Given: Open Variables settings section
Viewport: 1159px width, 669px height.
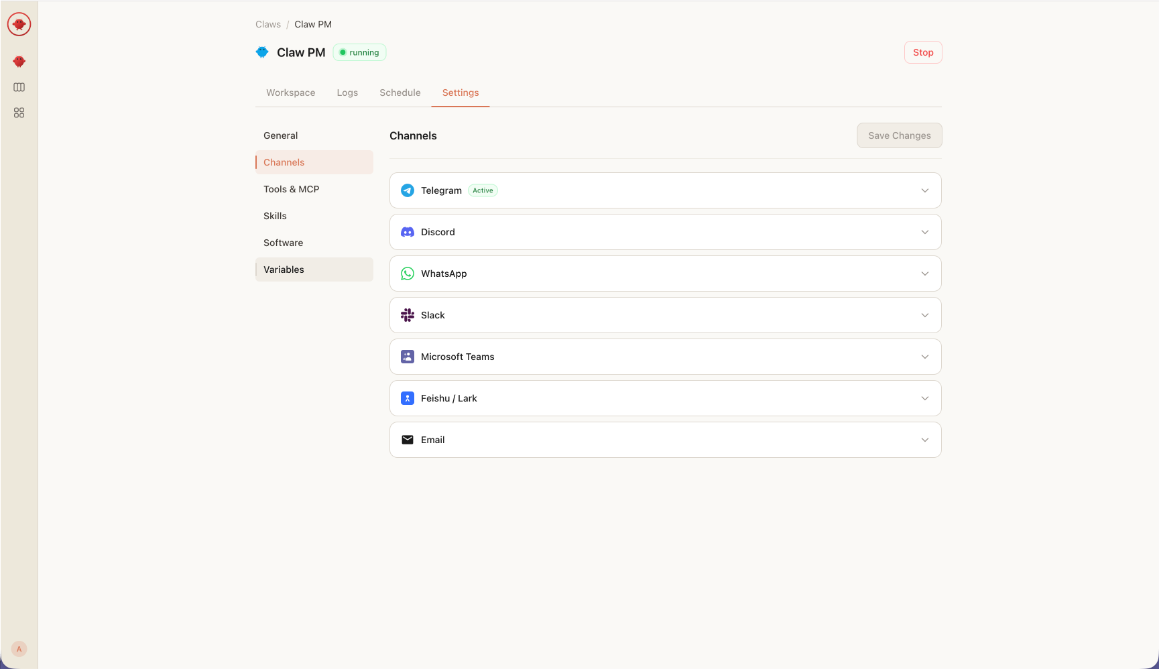Looking at the screenshot, I should coord(314,269).
